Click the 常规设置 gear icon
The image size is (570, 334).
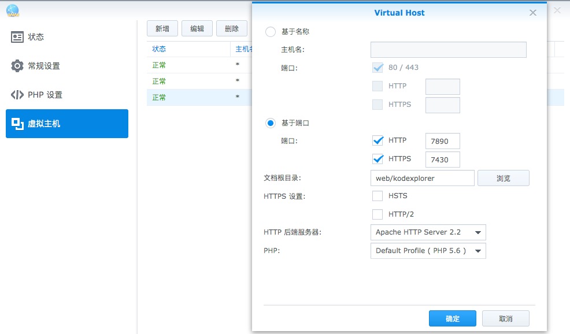pos(17,66)
